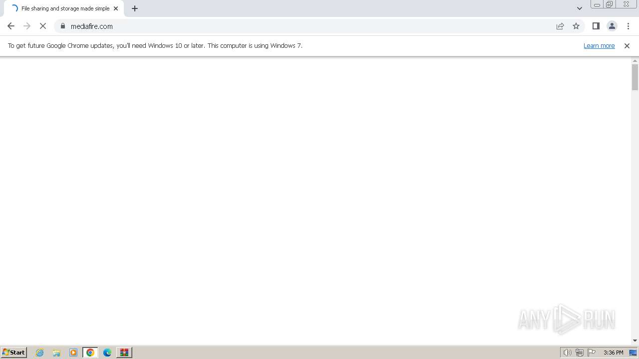Stop loading the mediafire page
Screen dimensions: 639x359
pos(43,26)
